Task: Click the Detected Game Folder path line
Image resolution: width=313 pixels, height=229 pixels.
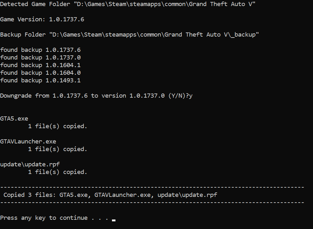Action: tap(128, 4)
